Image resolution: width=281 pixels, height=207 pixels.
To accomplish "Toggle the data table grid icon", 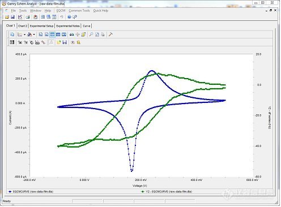I will 12,42.
